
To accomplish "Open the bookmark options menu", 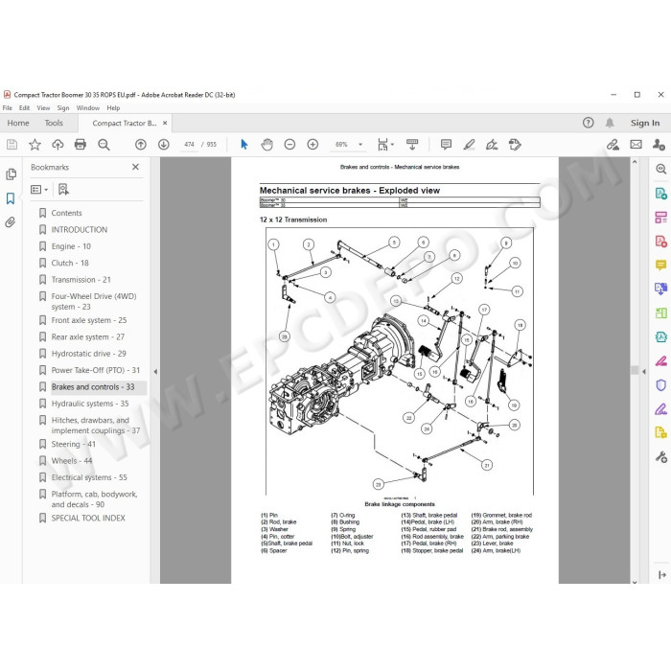I will (x=39, y=189).
